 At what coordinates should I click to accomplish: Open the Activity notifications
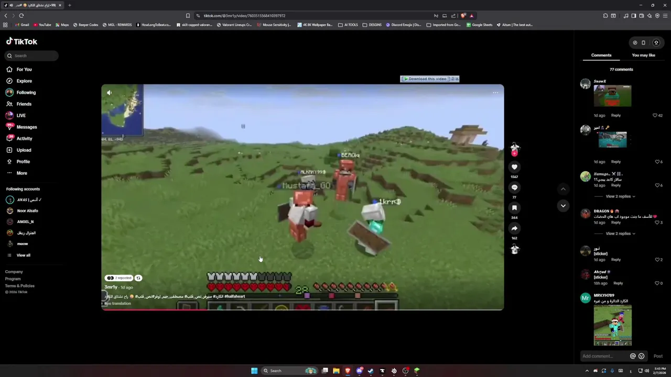pyautogui.click(x=24, y=139)
